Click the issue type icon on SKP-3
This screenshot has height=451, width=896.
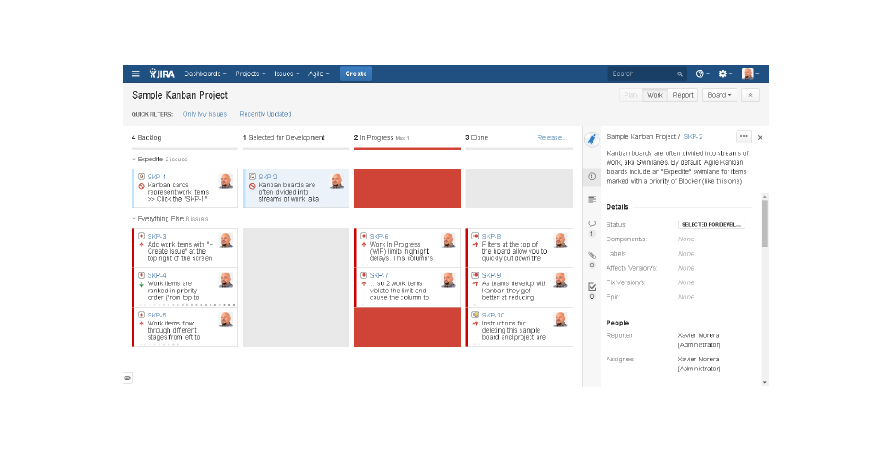pos(142,236)
